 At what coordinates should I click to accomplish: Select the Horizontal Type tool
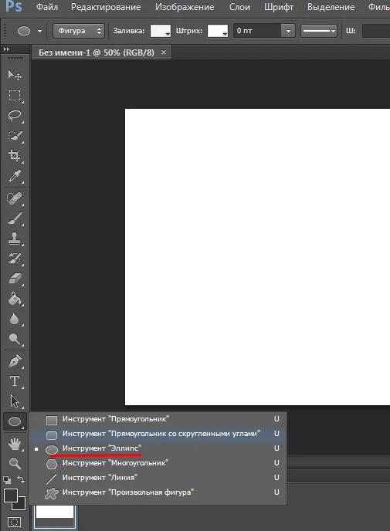[15, 381]
